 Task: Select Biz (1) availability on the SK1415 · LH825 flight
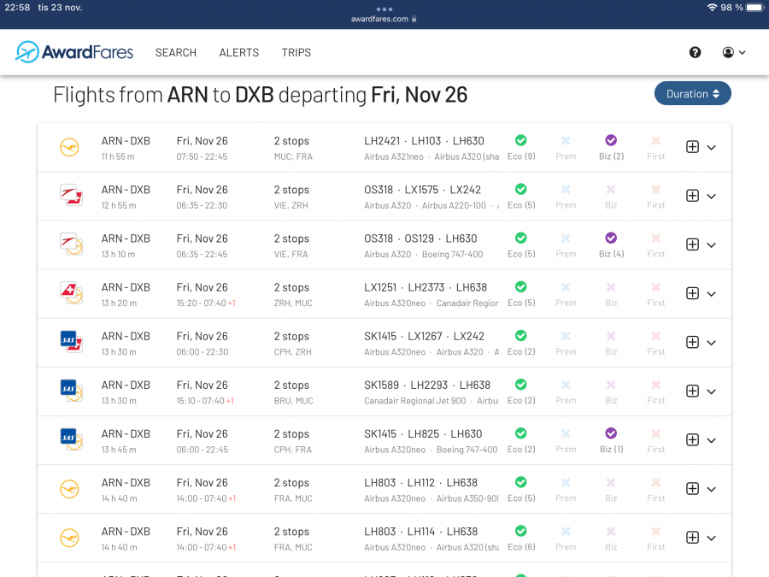[x=611, y=433]
